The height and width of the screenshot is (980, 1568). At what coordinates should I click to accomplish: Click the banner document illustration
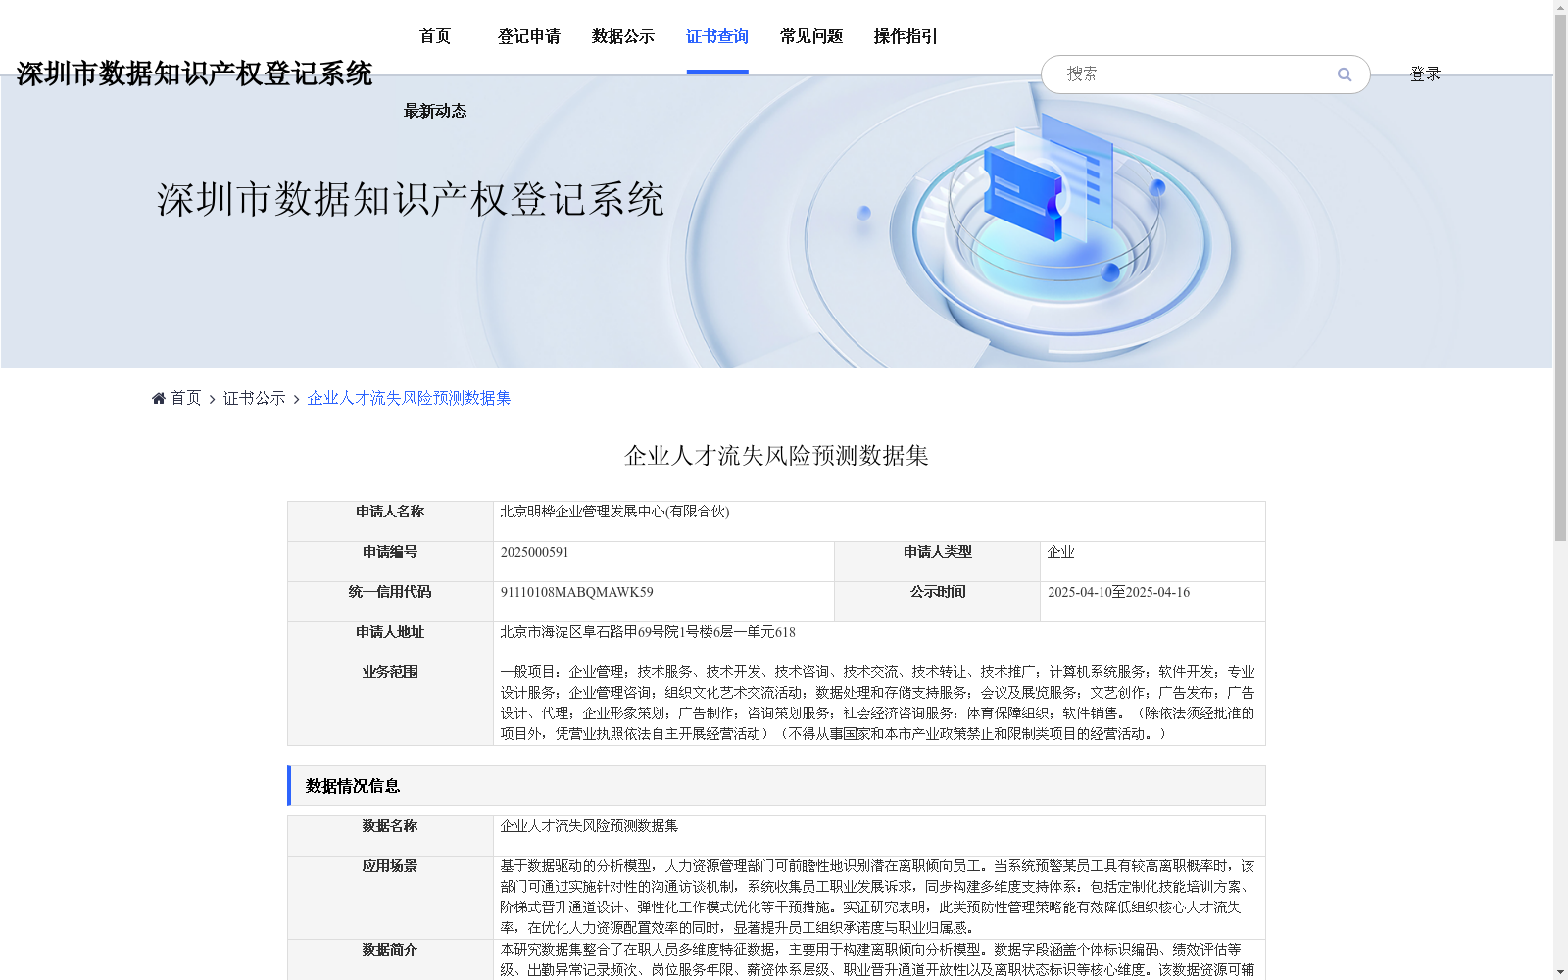click(1051, 176)
